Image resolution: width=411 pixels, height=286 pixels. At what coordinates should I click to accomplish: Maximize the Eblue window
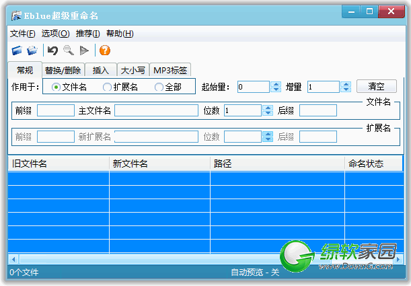pyautogui.click(x=369, y=11)
